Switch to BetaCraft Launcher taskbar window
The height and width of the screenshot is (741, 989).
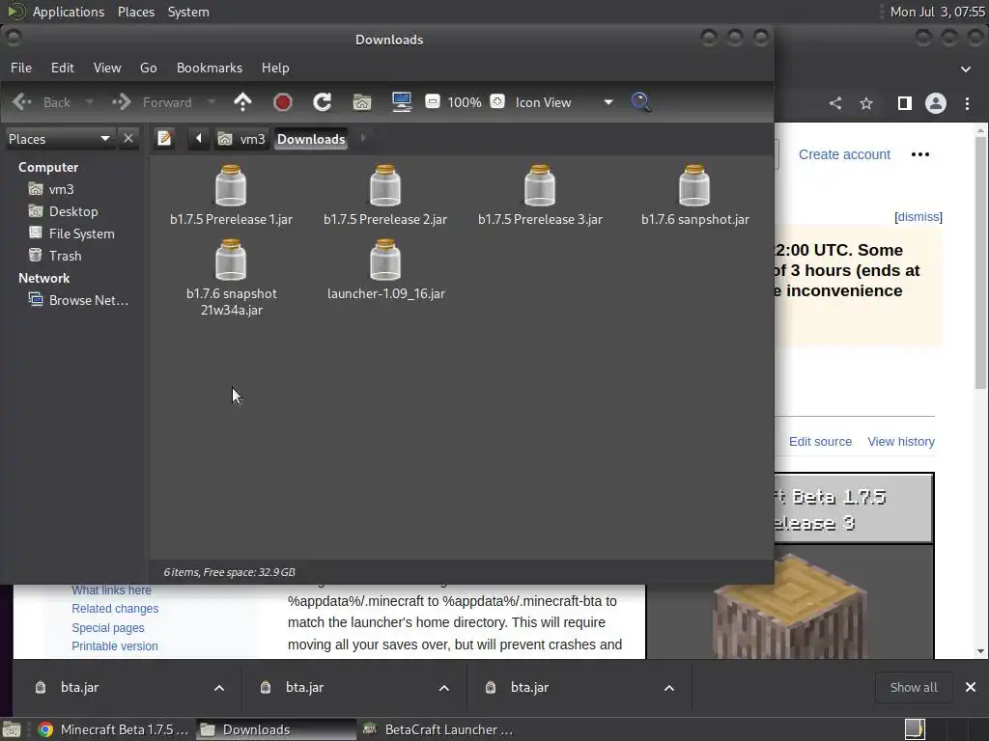[438, 729]
